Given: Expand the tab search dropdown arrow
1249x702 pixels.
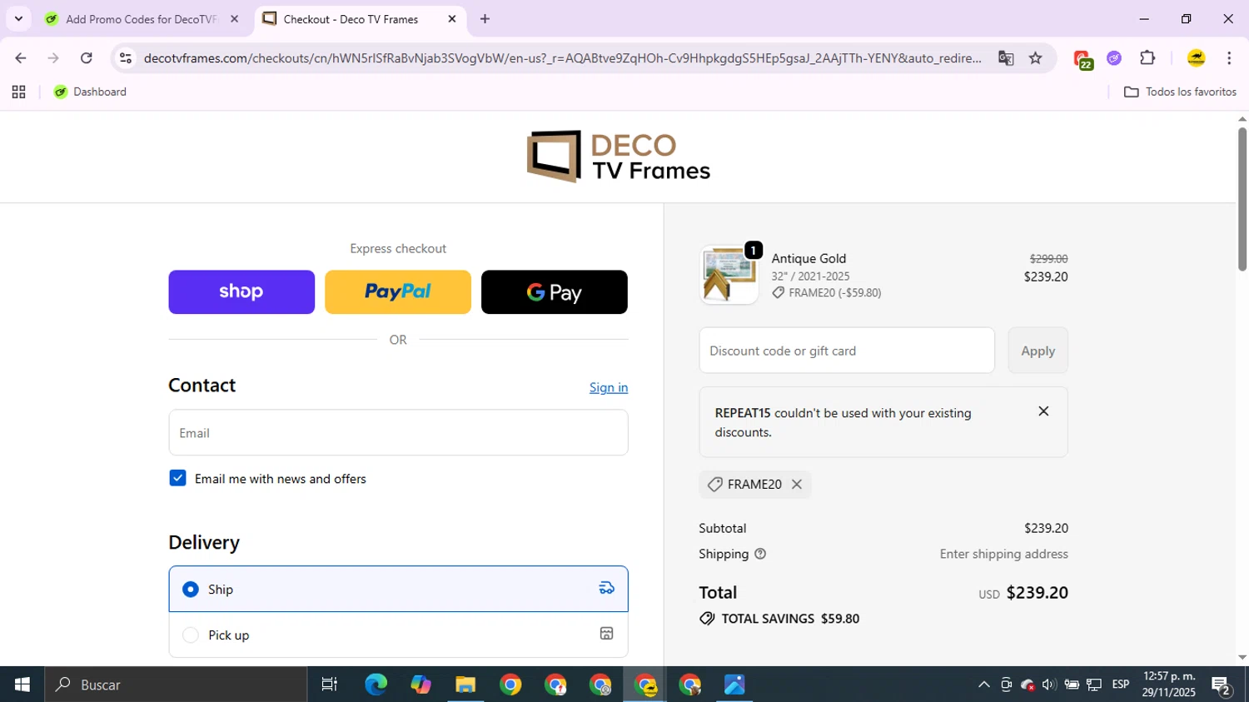Looking at the screenshot, I should click(18, 18).
